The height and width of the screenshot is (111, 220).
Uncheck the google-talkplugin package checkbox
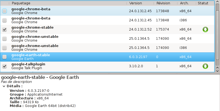(5, 66)
